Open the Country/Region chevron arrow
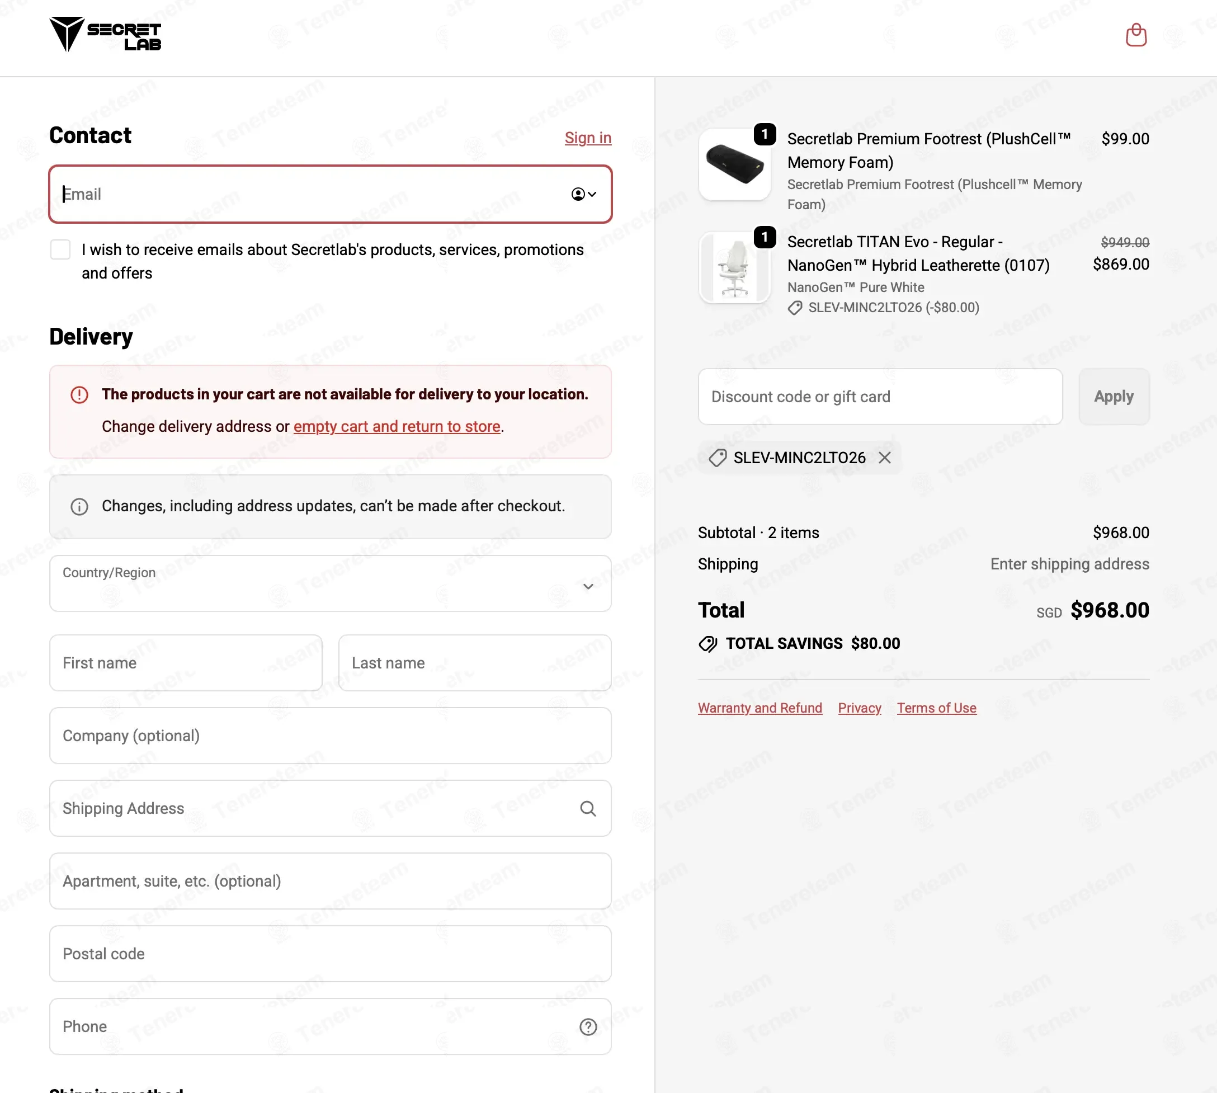Screen dimensions: 1217x1093 click(588, 586)
